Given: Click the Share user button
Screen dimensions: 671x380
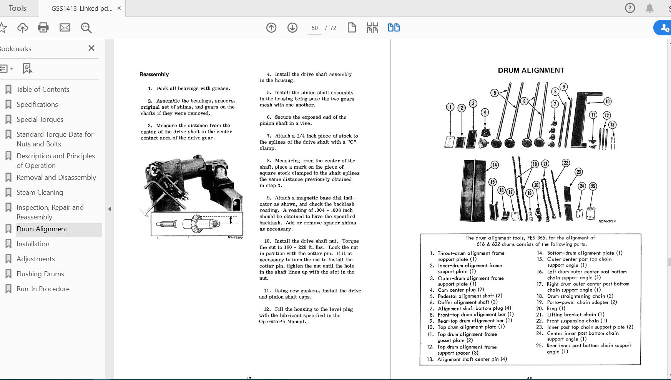Looking at the screenshot, I should pyautogui.click(x=663, y=28).
